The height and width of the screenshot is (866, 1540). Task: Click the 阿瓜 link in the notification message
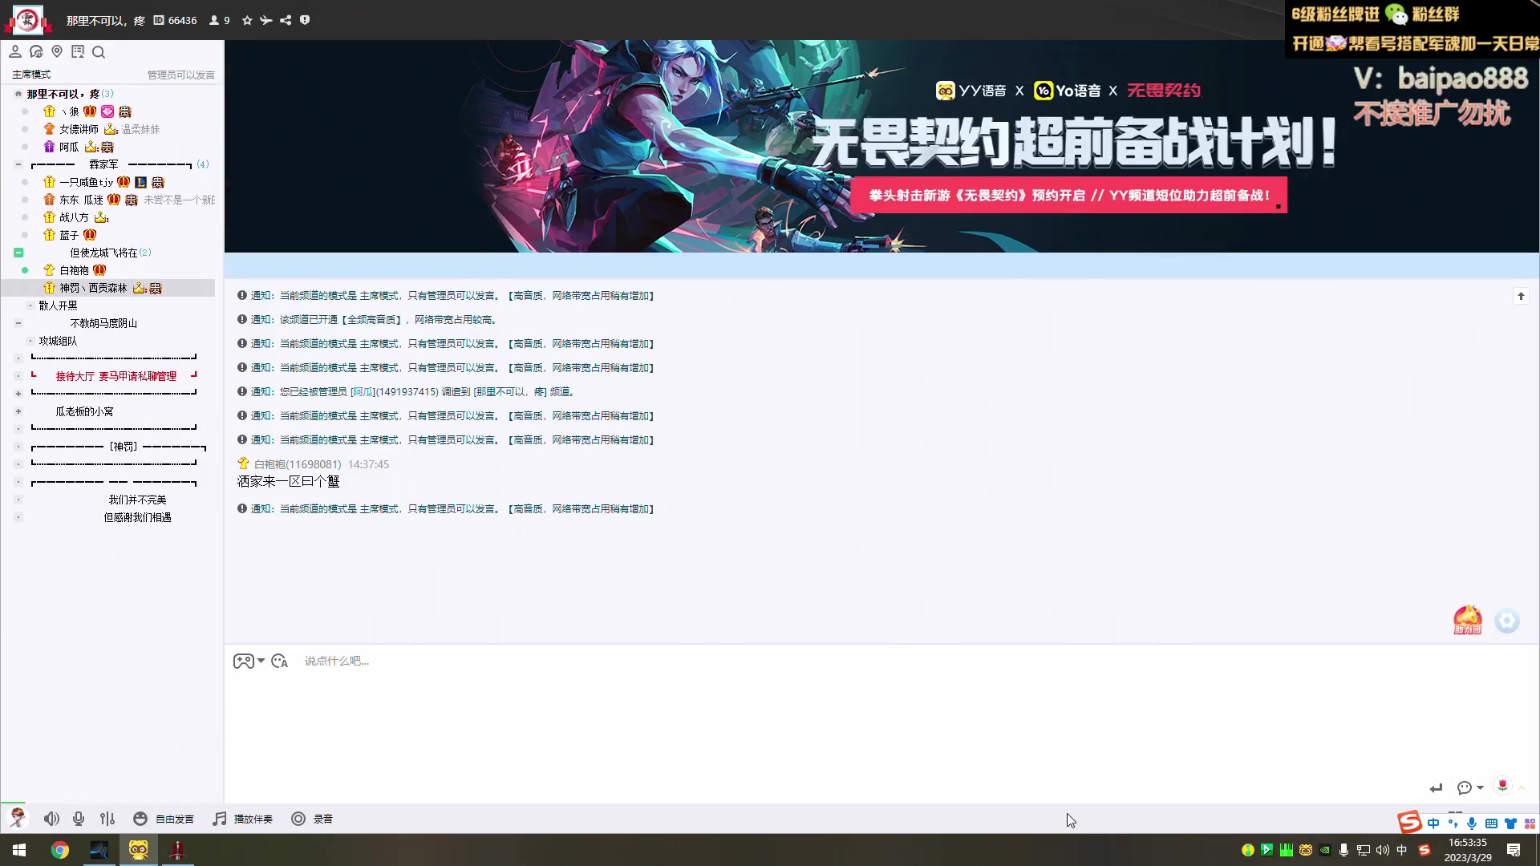[363, 392]
